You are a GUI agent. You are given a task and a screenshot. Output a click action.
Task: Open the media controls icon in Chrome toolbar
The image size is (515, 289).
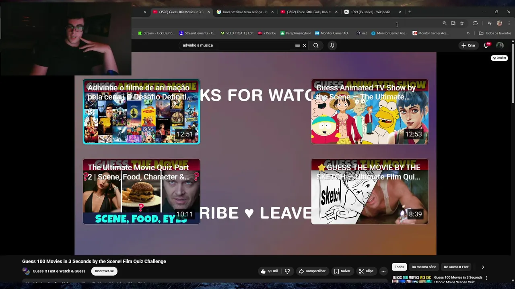(x=490, y=23)
